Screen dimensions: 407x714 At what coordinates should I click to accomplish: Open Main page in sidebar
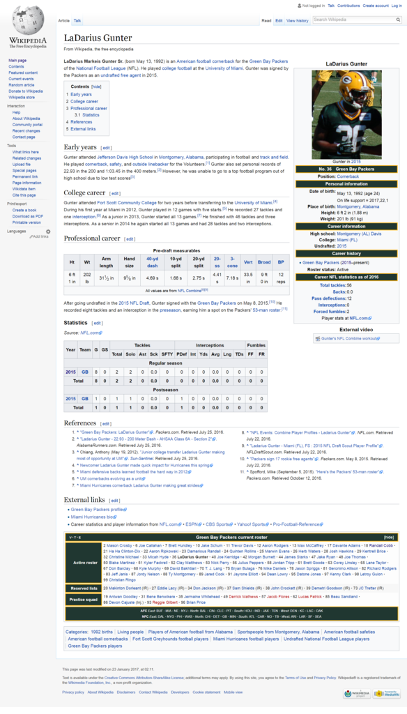(x=17, y=61)
